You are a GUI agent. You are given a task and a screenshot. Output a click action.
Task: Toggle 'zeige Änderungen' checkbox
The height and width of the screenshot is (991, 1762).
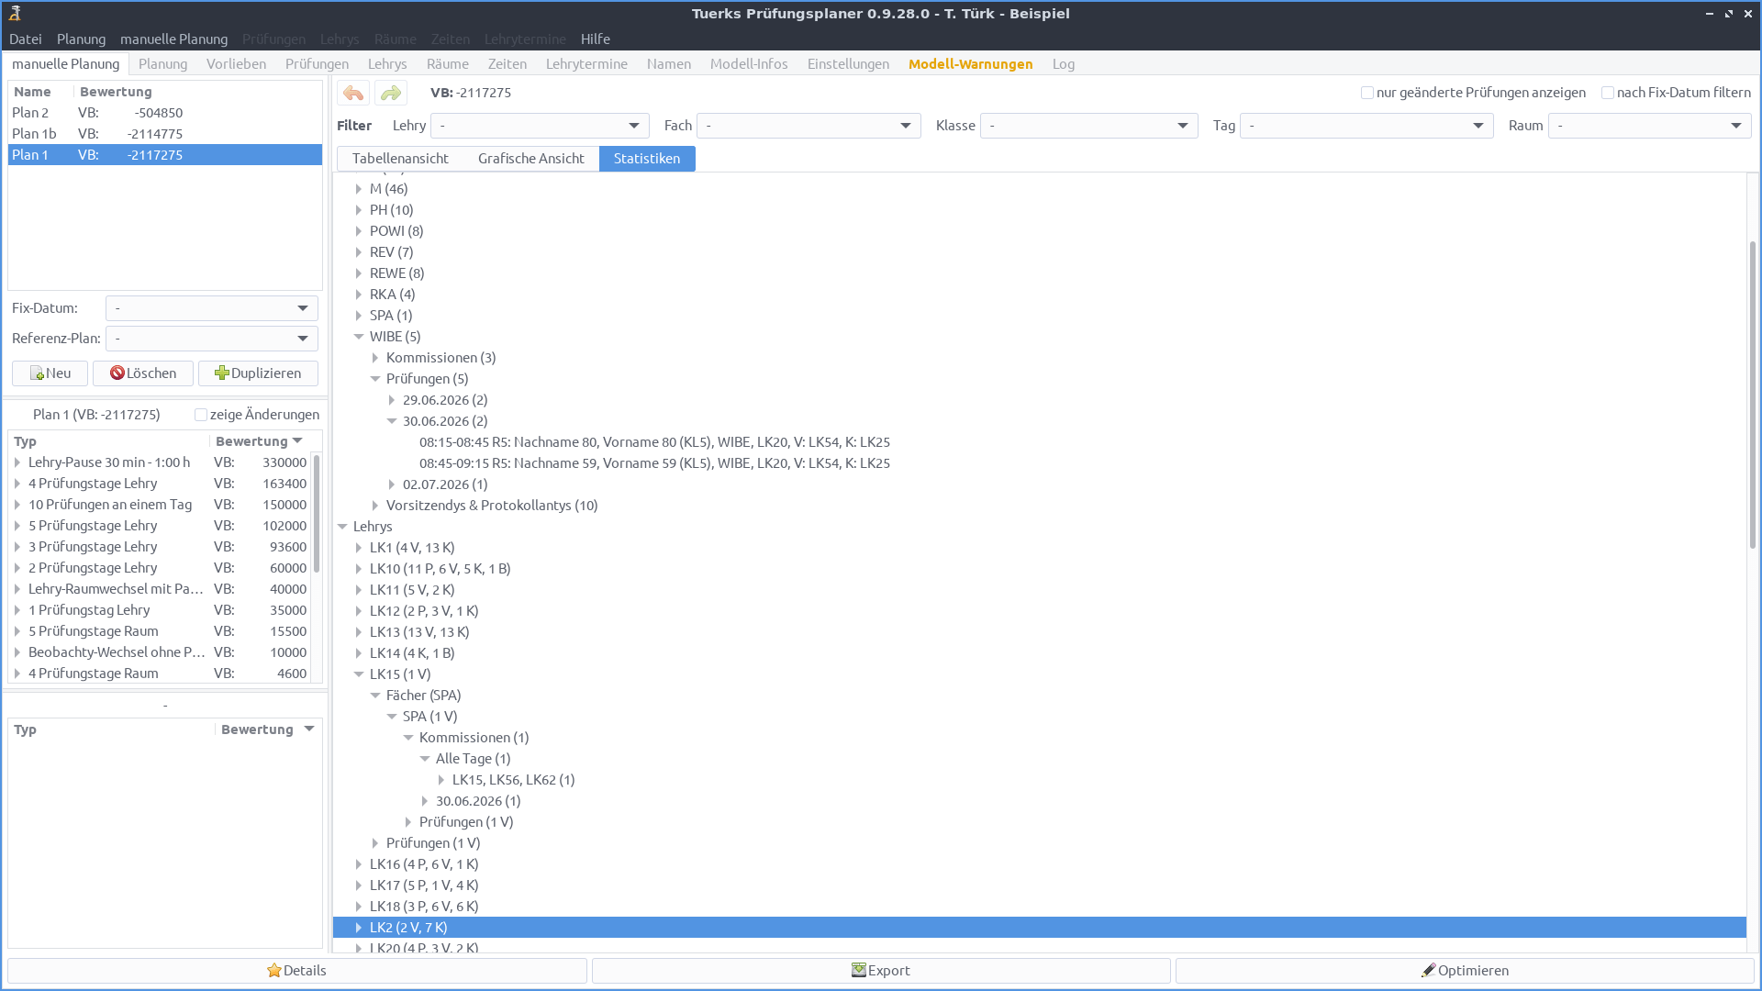point(200,415)
